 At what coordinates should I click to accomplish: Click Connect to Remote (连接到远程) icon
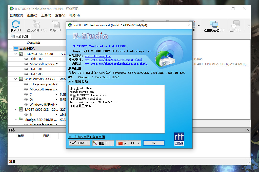(x=214, y=24)
